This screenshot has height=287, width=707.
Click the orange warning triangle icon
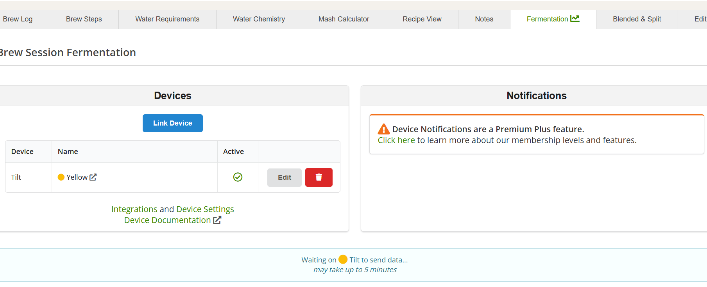pos(383,129)
